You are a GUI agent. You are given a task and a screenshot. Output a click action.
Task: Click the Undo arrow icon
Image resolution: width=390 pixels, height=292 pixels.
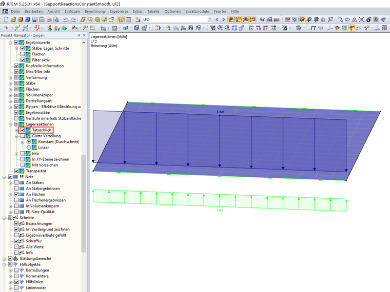click(x=66, y=19)
